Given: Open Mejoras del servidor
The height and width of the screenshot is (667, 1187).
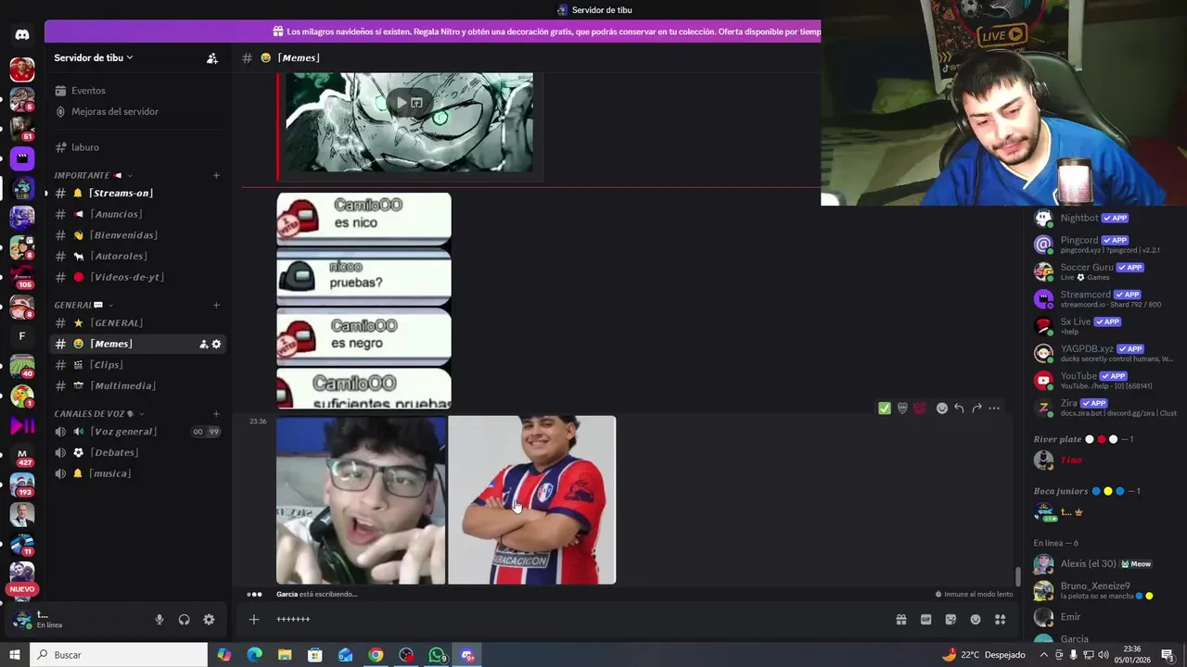Looking at the screenshot, I should 139,111.
